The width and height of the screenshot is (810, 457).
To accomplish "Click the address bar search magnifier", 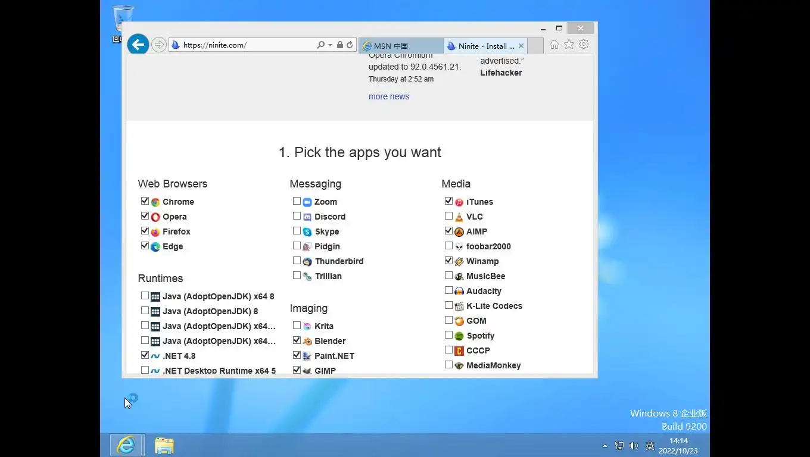I will pyautogui.click(x=321, y=45).
